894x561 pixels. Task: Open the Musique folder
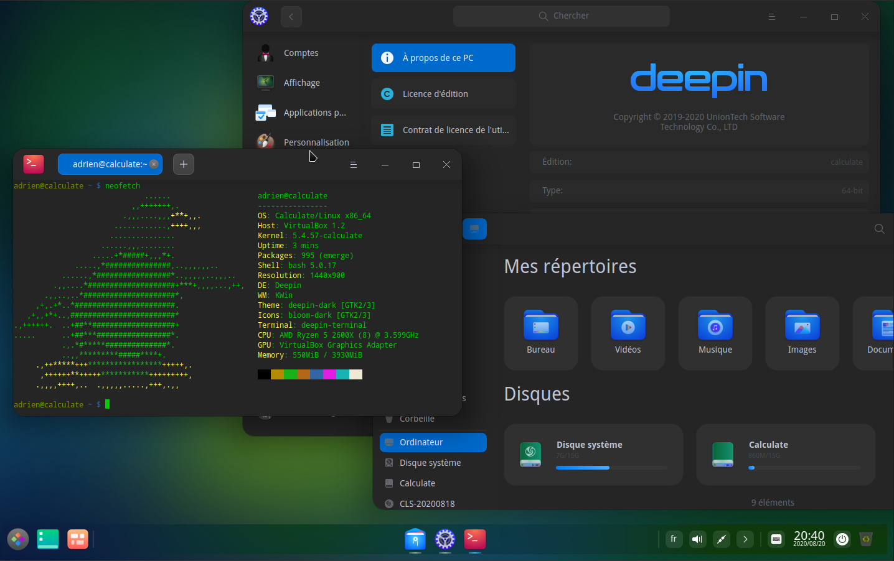(715, 333)
